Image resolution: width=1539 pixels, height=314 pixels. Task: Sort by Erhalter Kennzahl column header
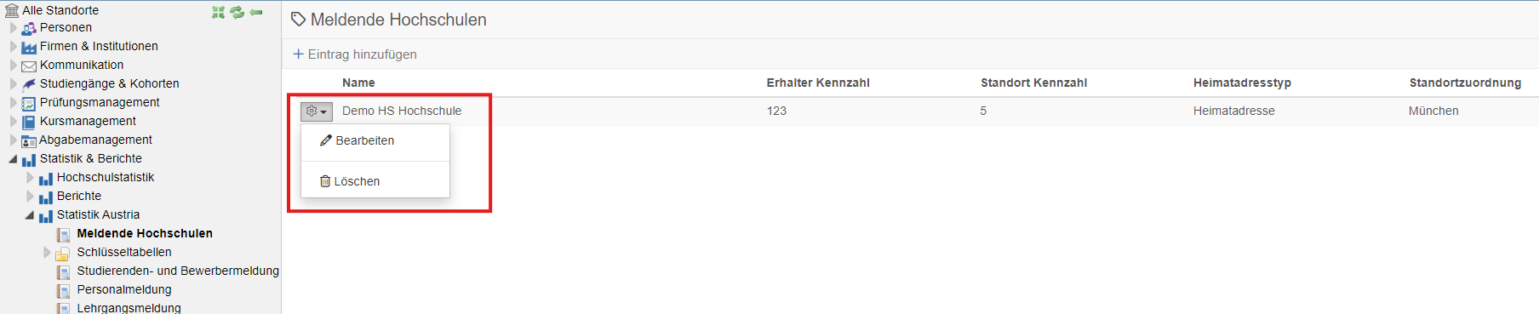tap(818, 83)
